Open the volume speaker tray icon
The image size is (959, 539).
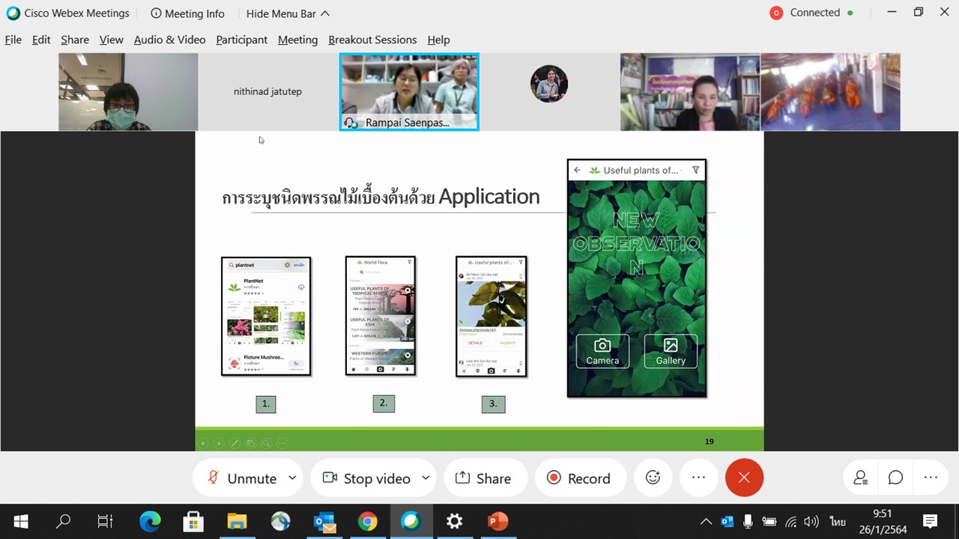(811, 522)
